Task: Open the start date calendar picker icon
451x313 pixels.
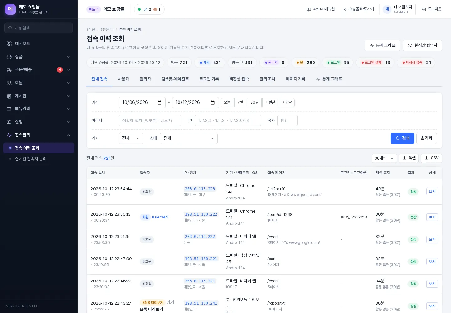Action: pyautogui.click(x=159, y=103)
